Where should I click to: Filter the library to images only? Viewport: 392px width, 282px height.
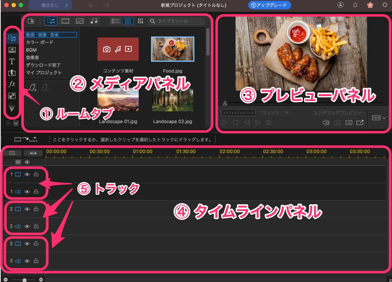click(x=80, y=21)
